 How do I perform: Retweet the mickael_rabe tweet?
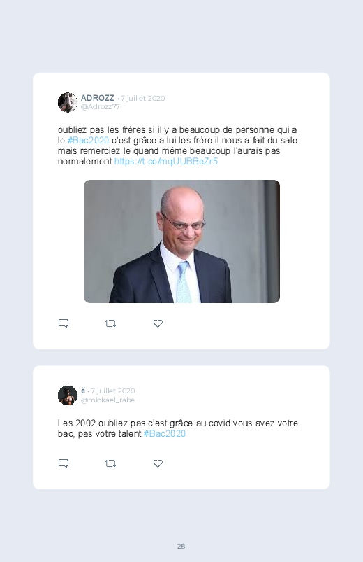click(x=110, y=463)
